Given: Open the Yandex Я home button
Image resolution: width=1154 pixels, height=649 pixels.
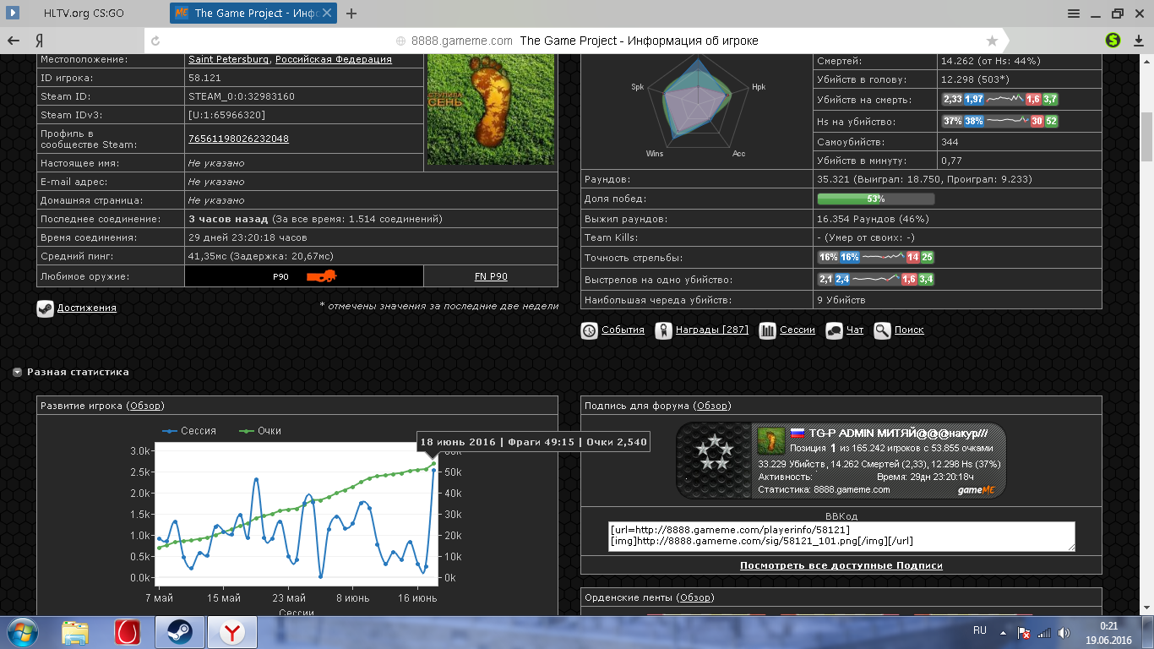Looking at the screenshot, I should click(x=39, y=41).
